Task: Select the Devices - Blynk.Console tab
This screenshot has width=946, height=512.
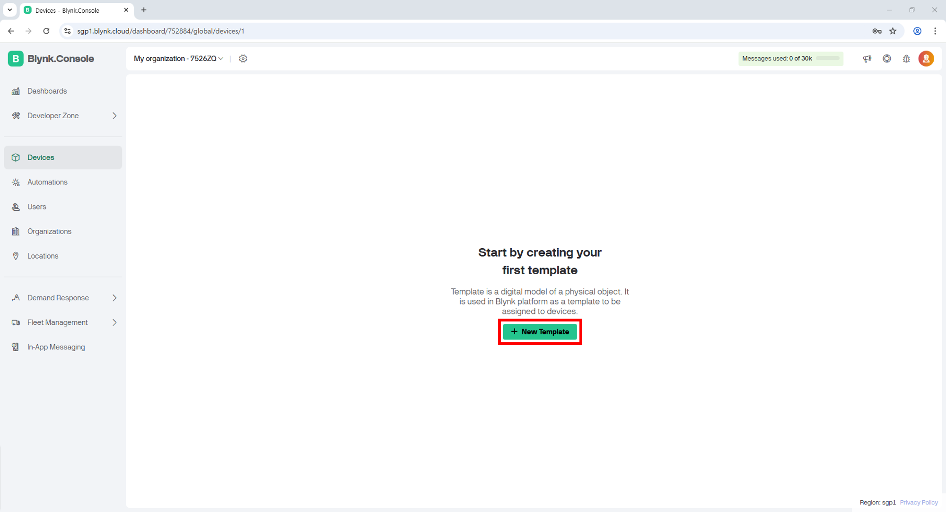Action: [77, 10]
